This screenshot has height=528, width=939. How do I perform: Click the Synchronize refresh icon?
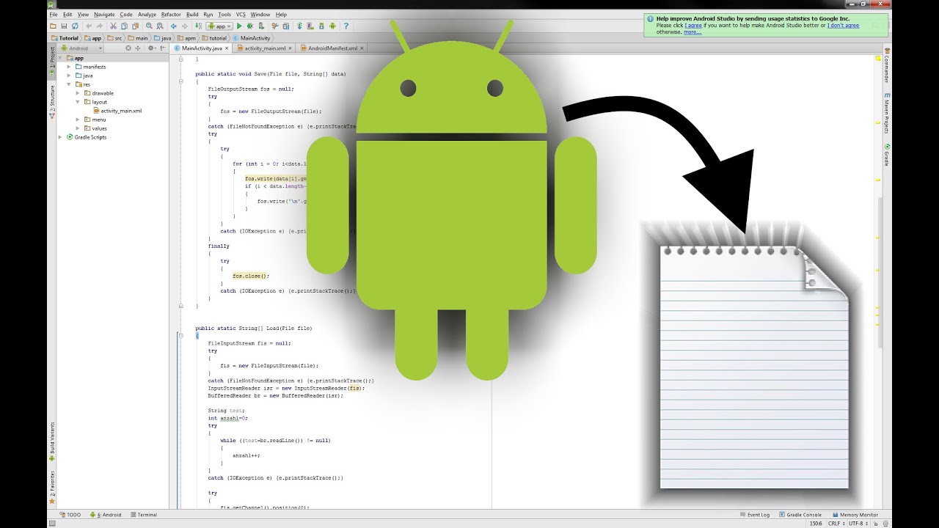point(75,26)
